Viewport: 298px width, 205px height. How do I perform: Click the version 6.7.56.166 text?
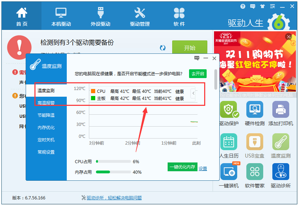[29, 198]
